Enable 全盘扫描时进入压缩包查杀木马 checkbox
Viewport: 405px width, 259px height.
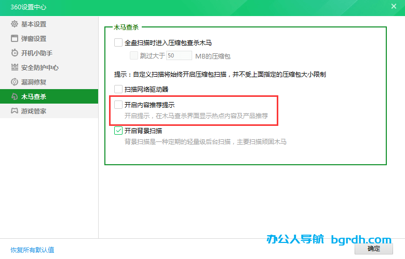(118, 42)
